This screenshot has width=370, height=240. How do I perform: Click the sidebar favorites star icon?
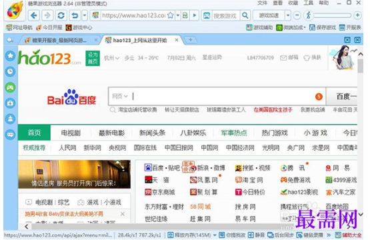[x=11, y=56]
